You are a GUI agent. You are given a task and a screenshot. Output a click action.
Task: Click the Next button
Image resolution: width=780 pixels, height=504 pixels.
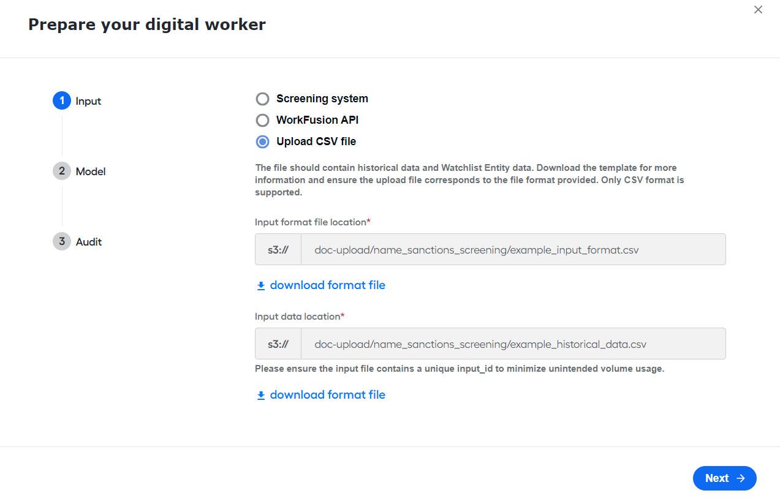[725, 478]
